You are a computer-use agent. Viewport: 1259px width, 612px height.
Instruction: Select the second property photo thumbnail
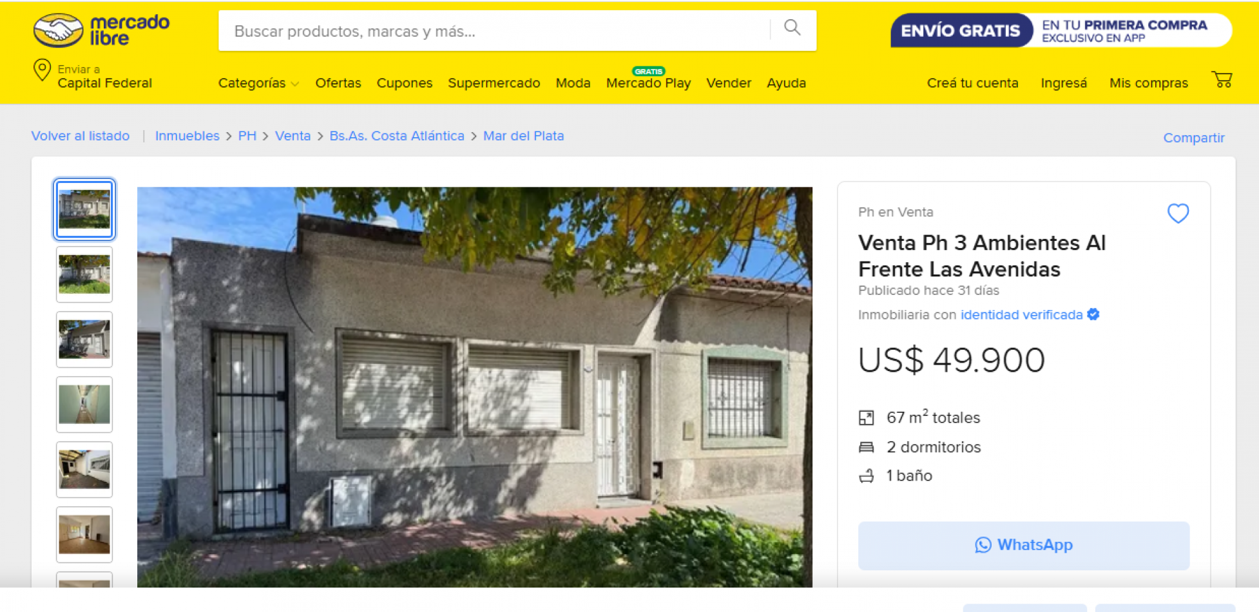[84, 274]
